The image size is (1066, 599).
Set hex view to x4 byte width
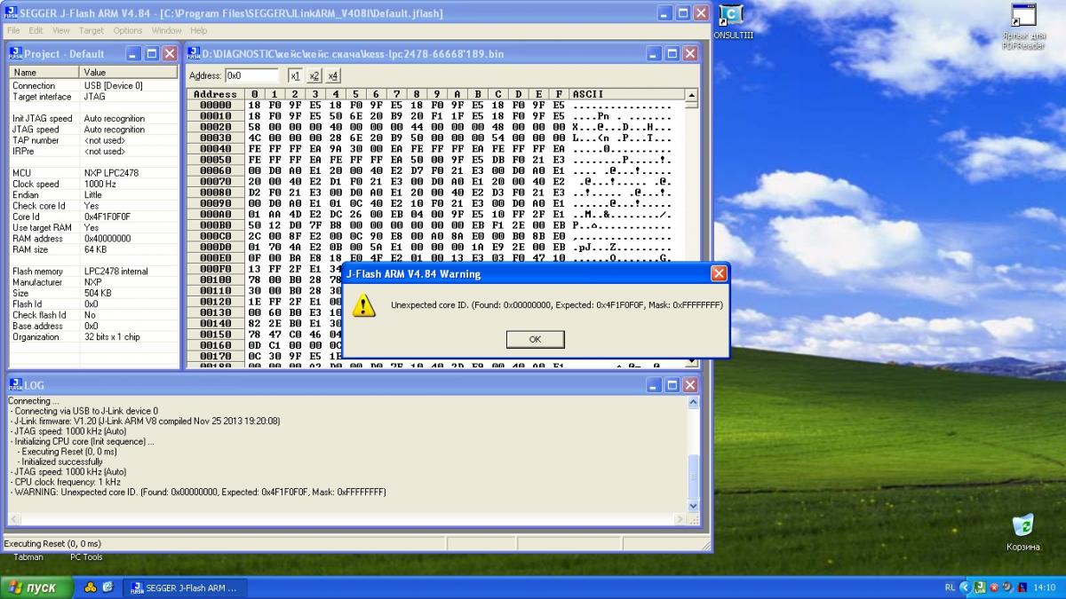point(332,75)
